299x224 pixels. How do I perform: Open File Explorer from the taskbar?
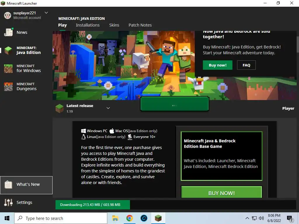(x=115, y=218)
